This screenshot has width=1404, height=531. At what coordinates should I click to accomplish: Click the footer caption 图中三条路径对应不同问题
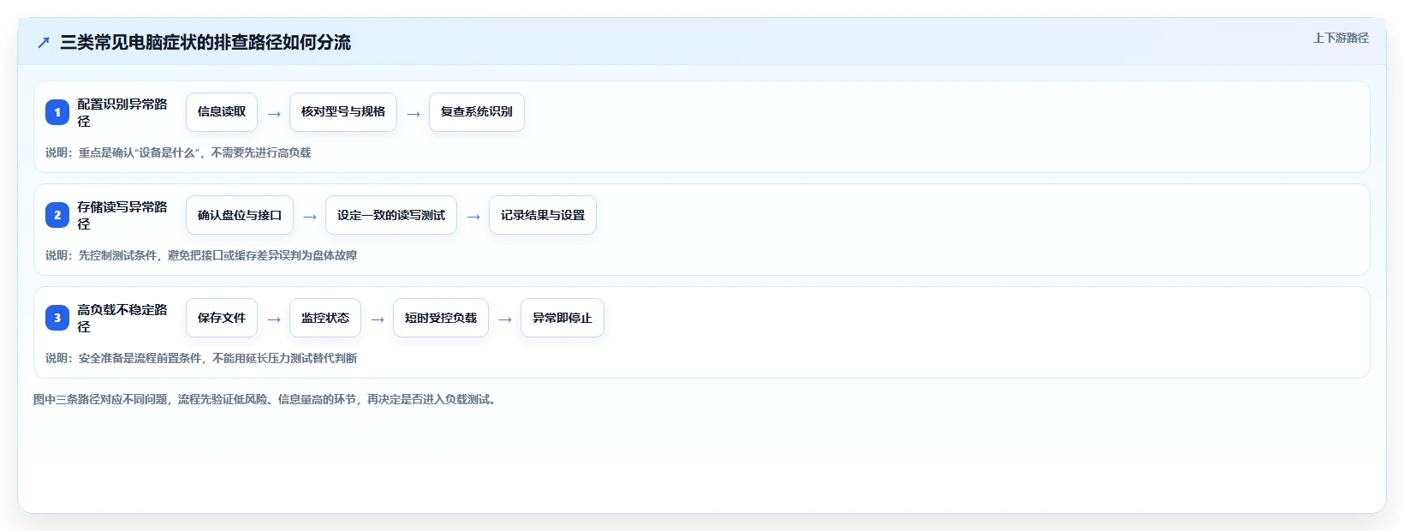point(266,399)
